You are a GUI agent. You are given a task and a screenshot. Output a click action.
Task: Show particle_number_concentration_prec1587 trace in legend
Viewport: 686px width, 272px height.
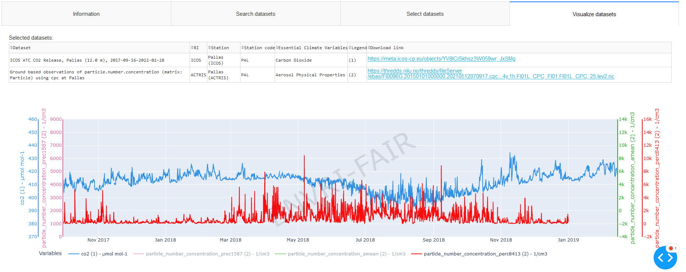pos(207,254)
